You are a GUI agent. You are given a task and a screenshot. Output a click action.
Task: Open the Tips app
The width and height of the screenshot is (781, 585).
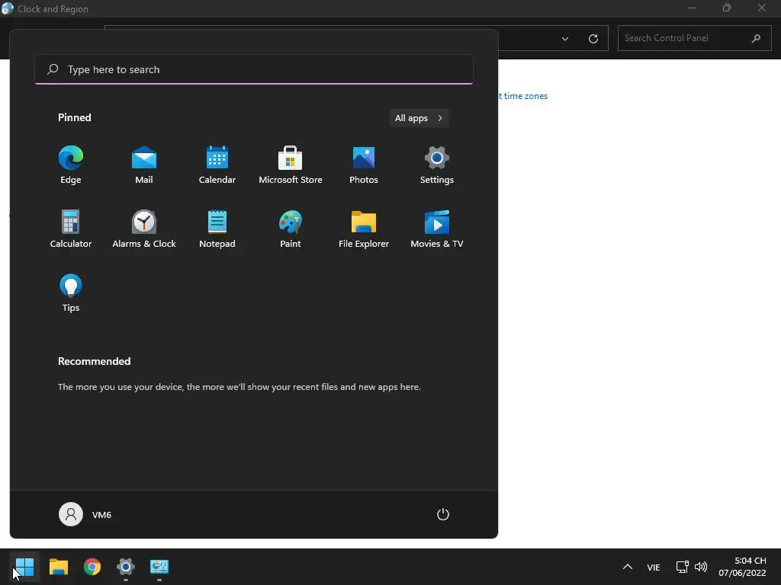(x=71, y=293)
